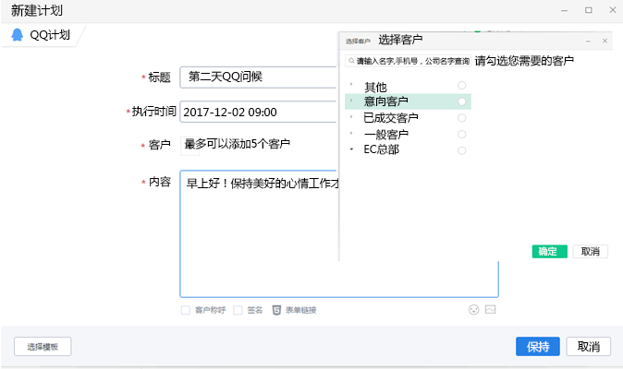This screenshot has height=369, width=623.
Task: Click the customer search input field
Action: click(409, 62)
